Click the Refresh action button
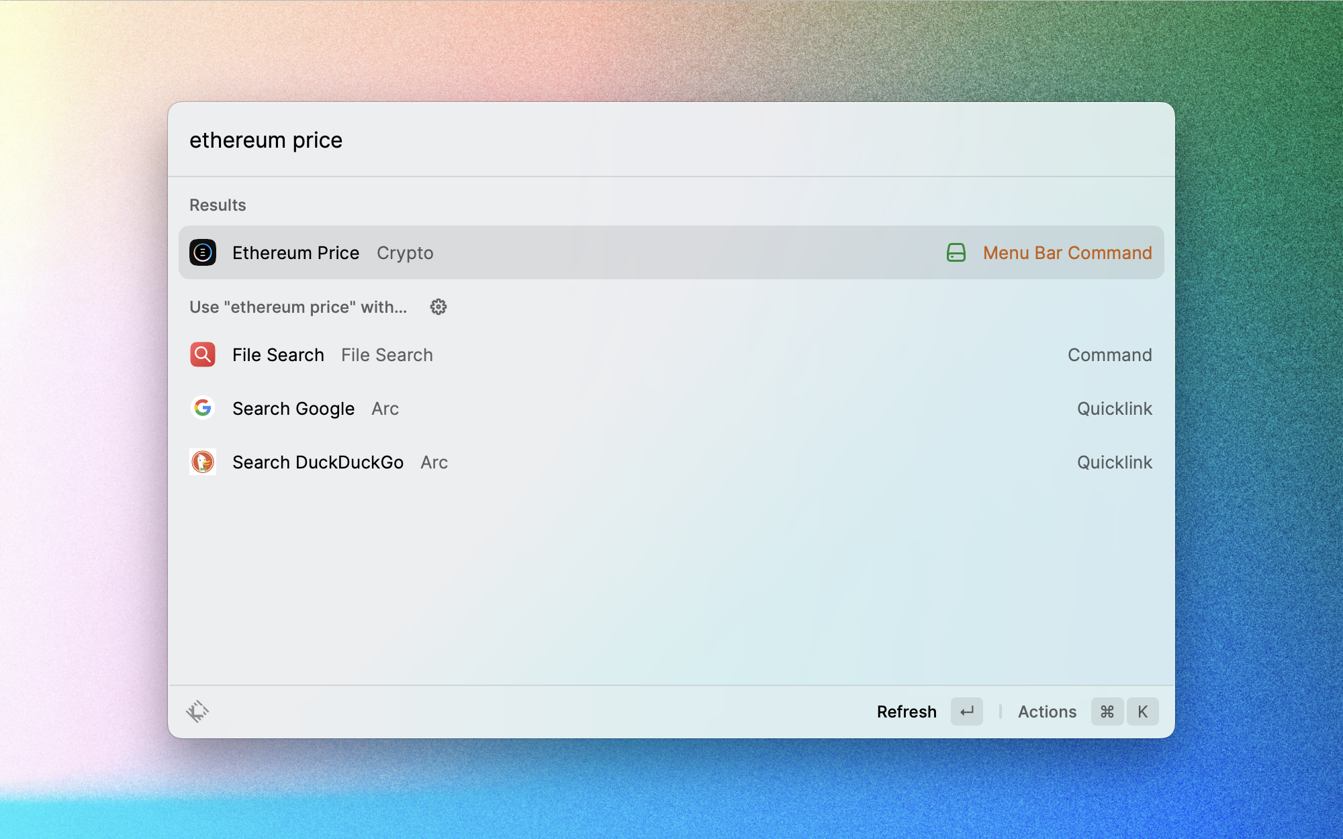 (x=907, y=711)
